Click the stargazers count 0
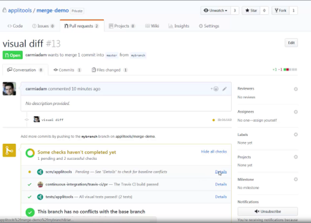 tap(264, 10)
